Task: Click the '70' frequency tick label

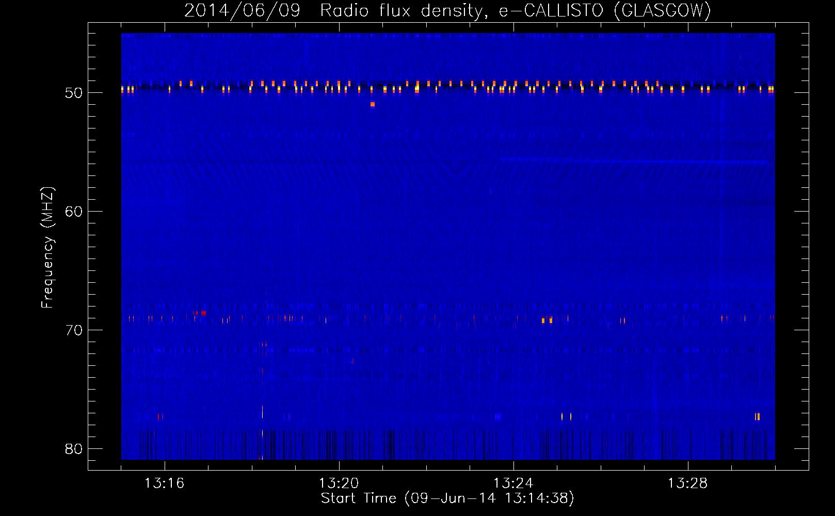Action: pos(74,330)
